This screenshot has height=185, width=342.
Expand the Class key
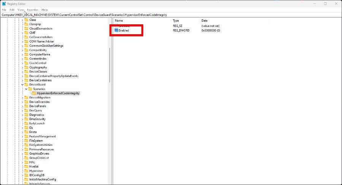click(x=22, y=20)
